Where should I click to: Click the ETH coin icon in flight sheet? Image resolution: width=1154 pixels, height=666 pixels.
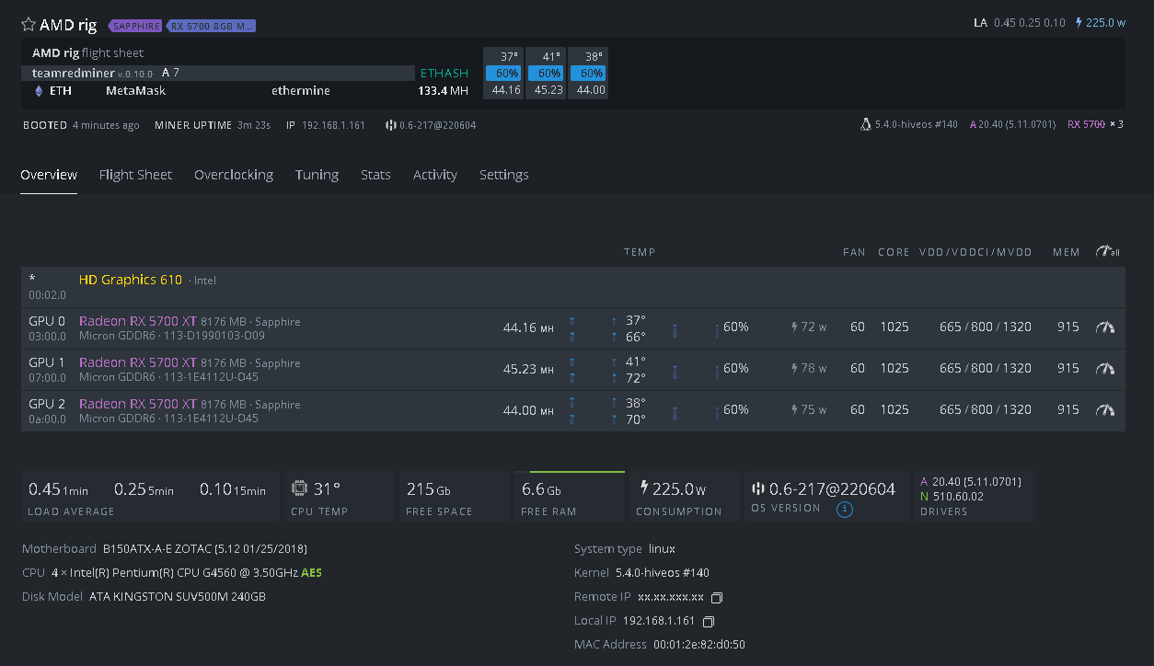39,91
